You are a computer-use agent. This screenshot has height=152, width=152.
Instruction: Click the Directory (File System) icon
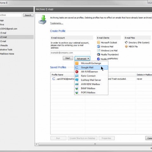coord(126,42)
